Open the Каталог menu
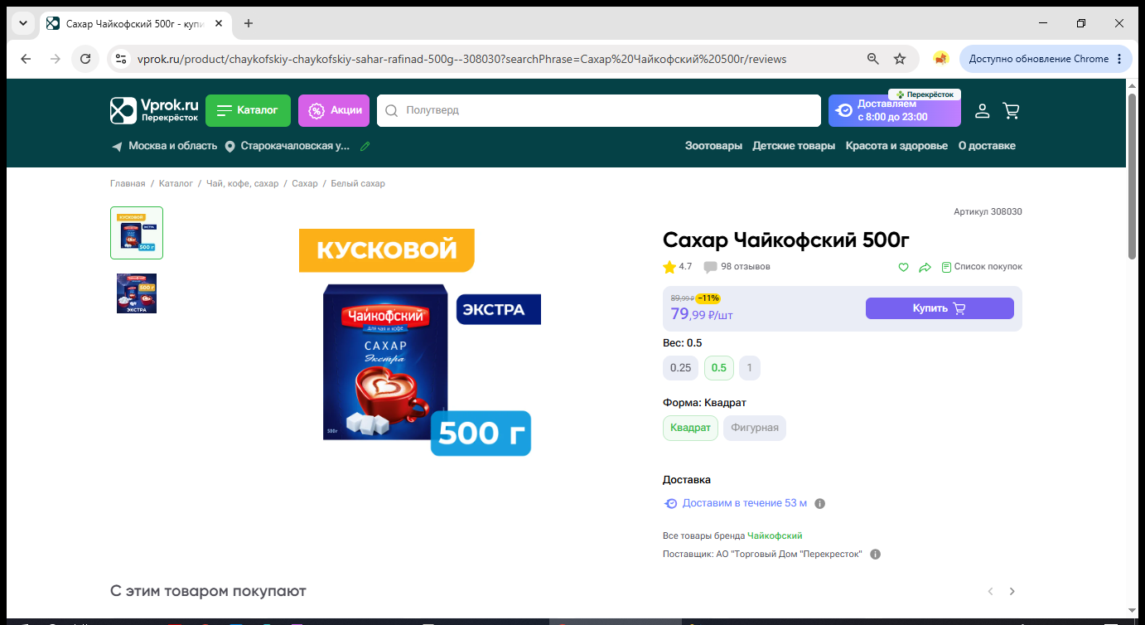 pyautogui.click(x=248, y=110)
